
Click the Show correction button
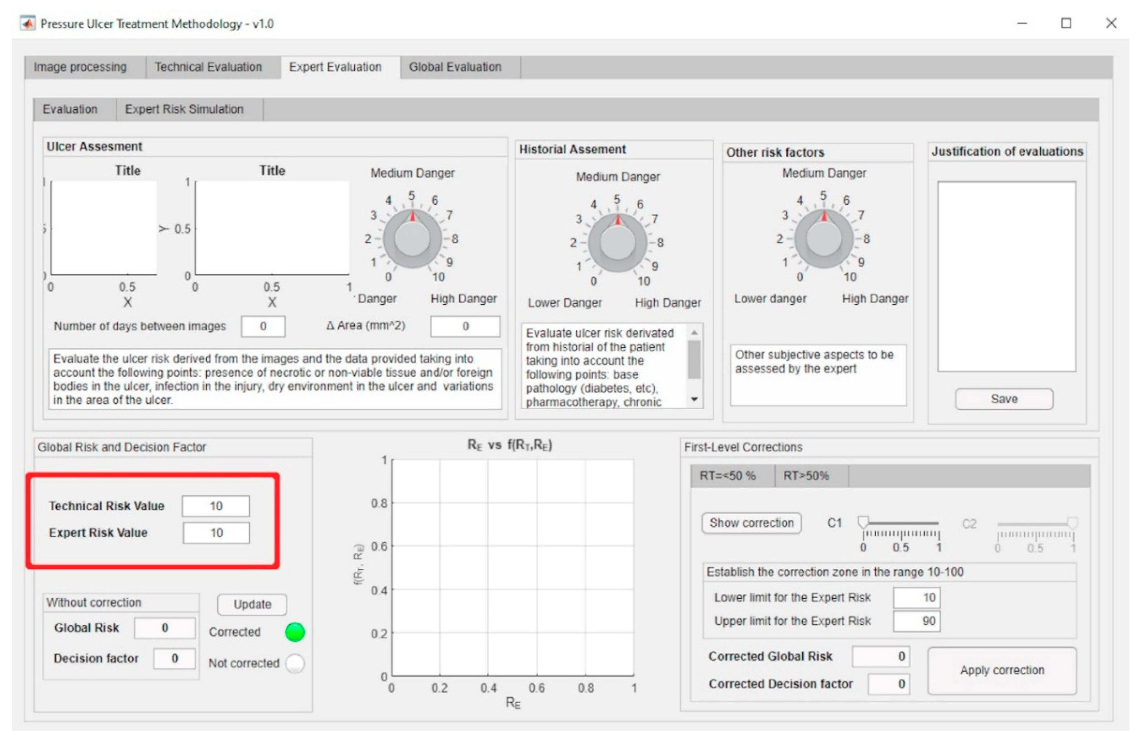pyautogui.click(x=751, y=523)
